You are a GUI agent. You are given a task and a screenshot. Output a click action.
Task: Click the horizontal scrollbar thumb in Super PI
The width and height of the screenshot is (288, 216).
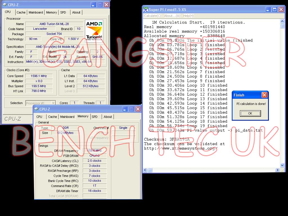[150, 170]
